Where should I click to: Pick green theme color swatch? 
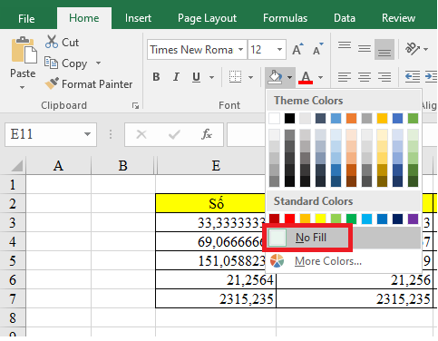pyautogui.click(x=413, y=118)
